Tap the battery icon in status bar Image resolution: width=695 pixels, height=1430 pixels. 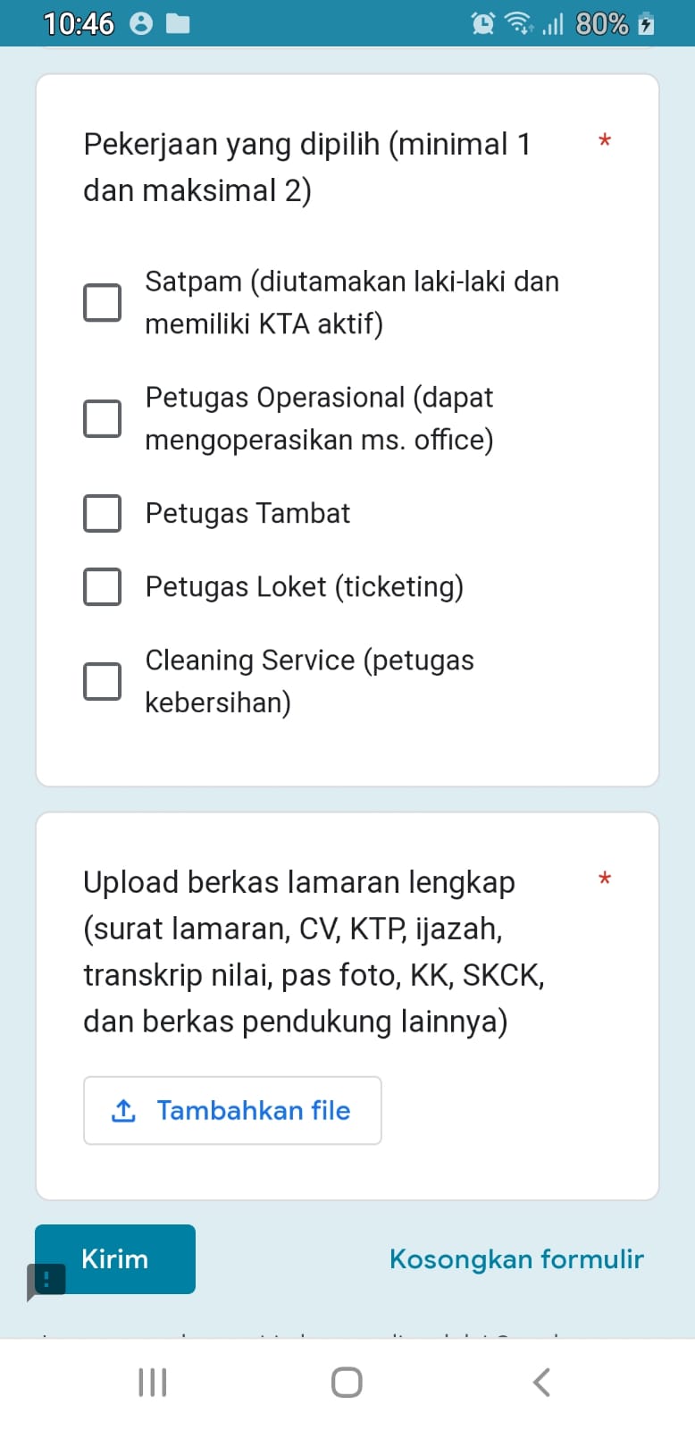tap(647, 23)
